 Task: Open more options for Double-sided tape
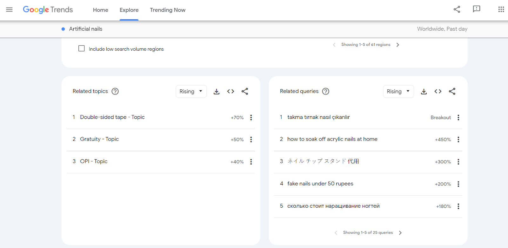pos(251,117)
